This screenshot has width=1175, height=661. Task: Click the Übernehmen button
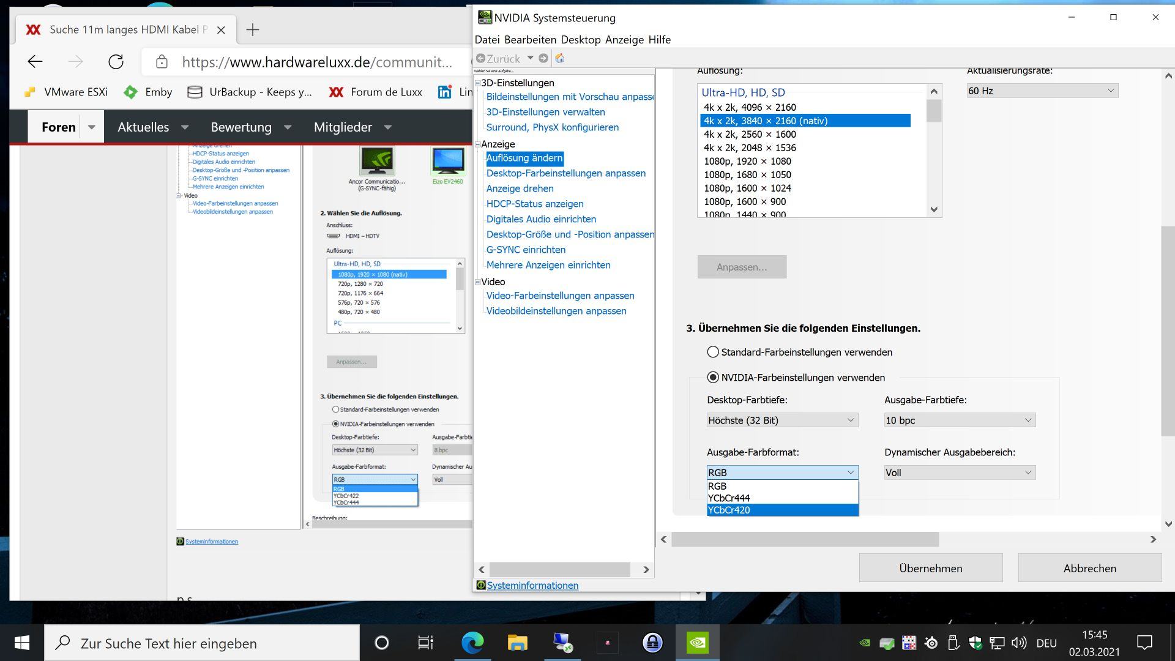[x=930, y=568]
